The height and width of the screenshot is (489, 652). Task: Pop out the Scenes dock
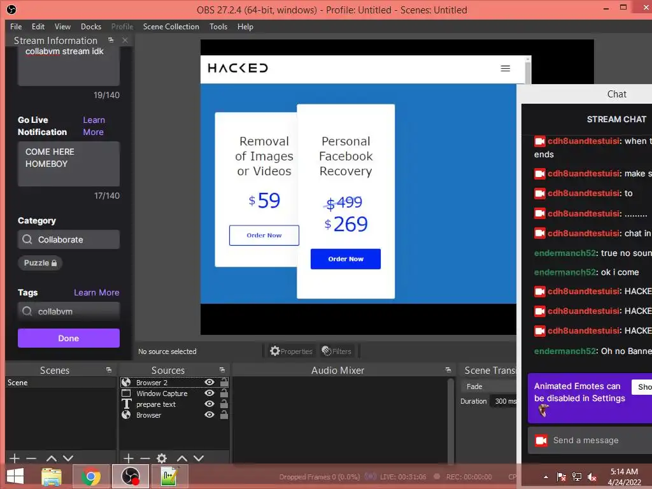click(x=109, y=370)
